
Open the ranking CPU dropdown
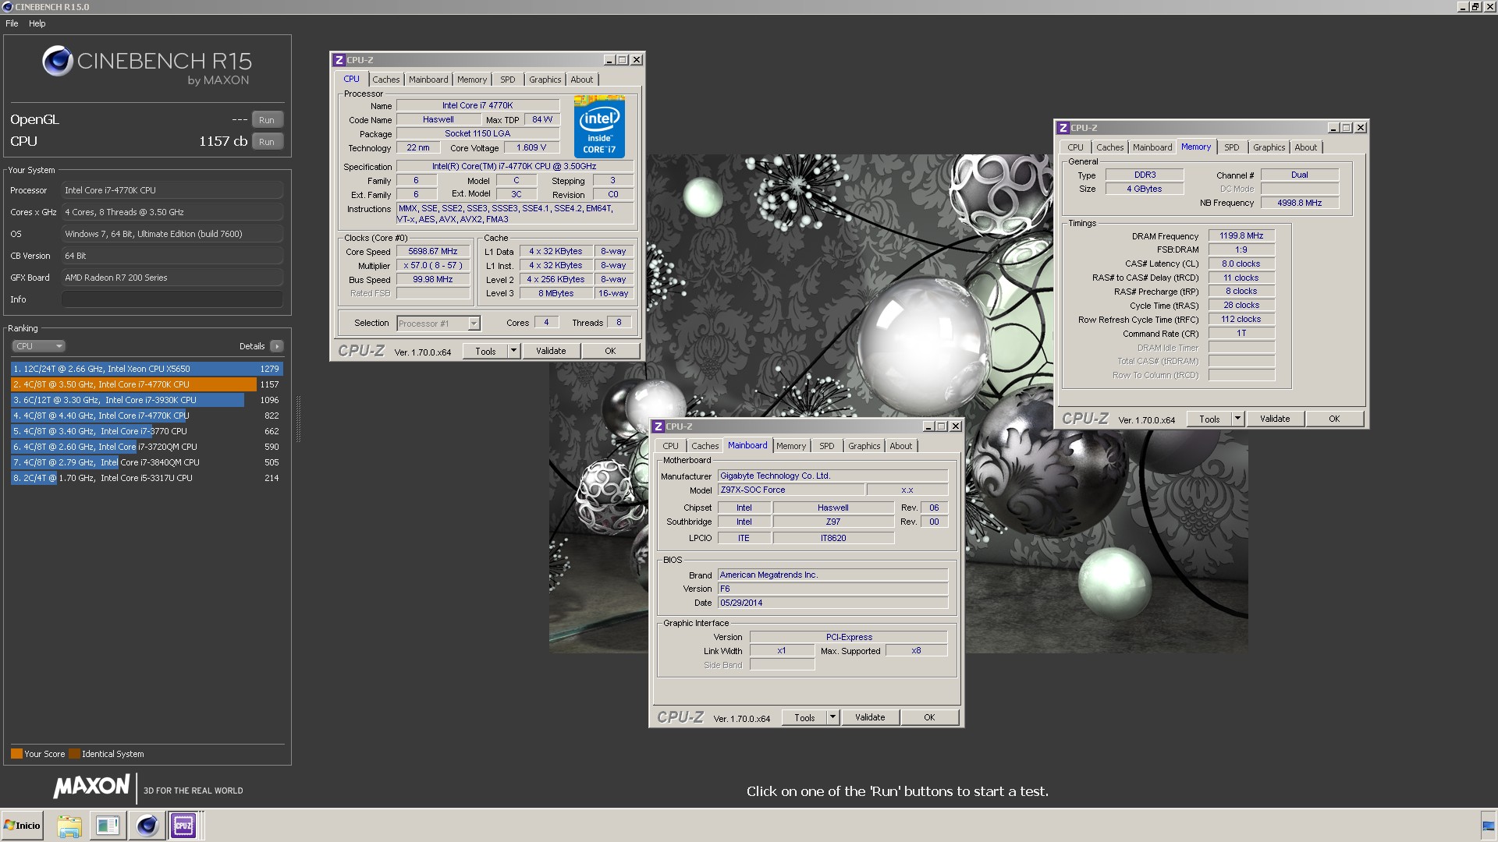[x=38, y=346]
